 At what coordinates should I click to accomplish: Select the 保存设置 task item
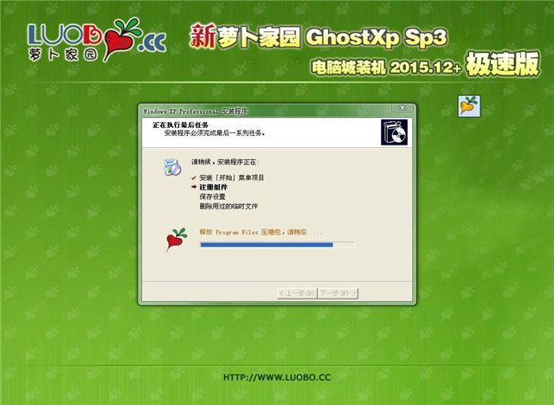click(212, 196)
